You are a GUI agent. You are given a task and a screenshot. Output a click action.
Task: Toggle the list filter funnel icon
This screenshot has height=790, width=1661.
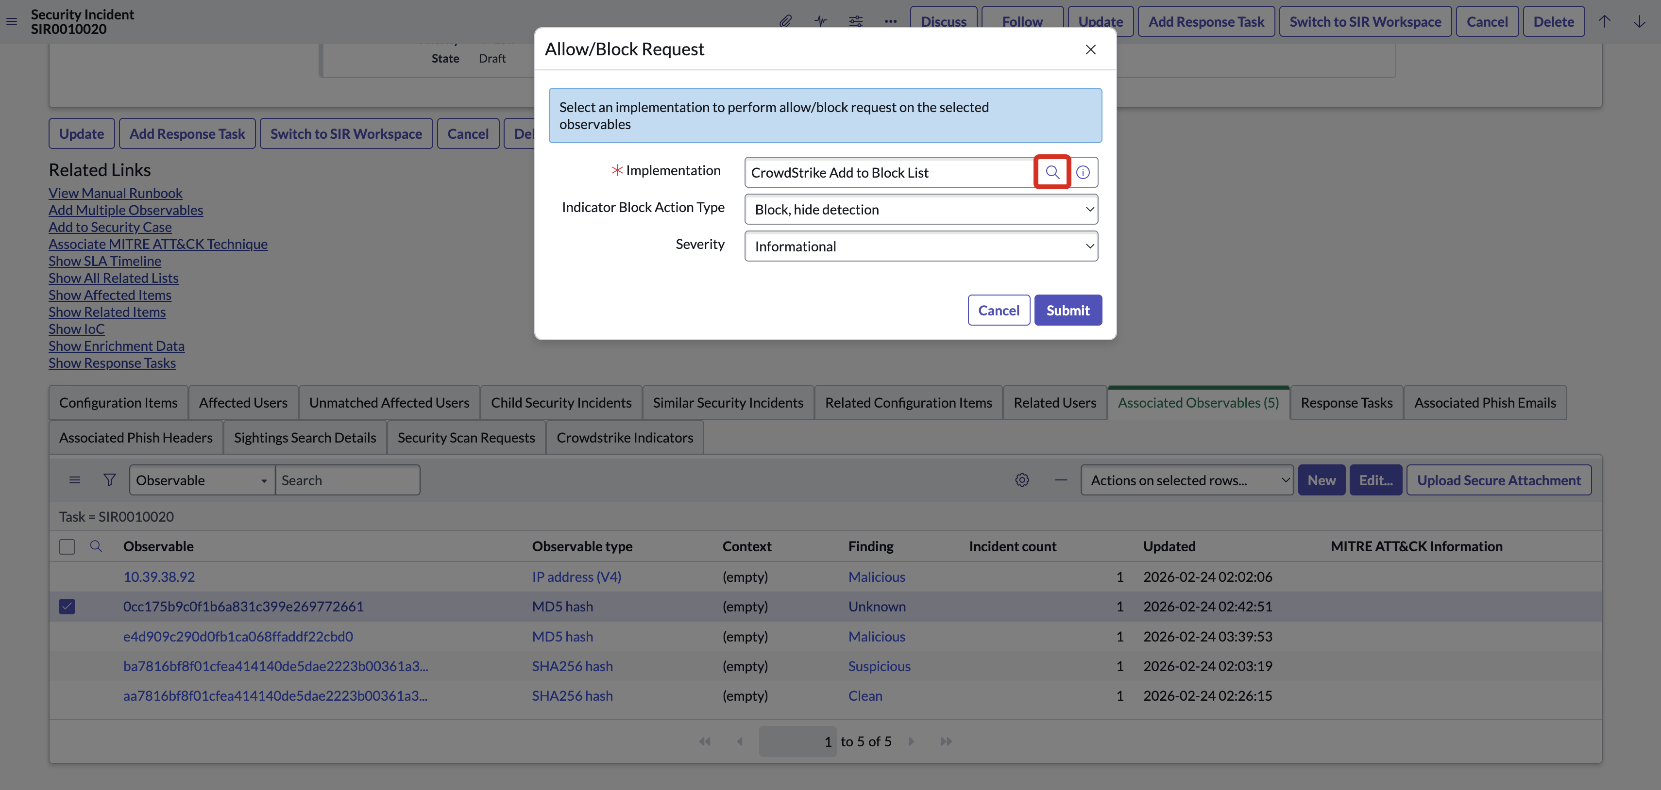(x=110, y=480)
